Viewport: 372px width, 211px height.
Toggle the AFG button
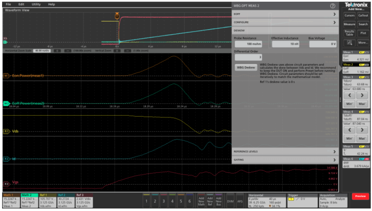(240, 201)
